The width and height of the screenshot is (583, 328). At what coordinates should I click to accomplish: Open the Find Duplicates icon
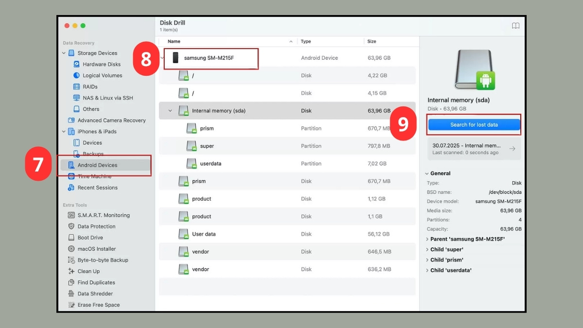(71, 282)
